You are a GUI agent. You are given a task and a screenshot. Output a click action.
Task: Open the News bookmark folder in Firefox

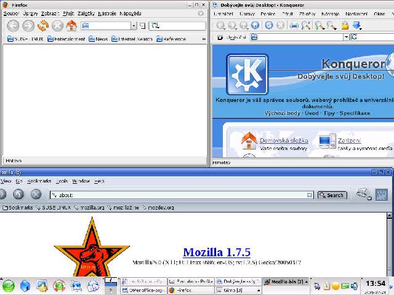pyautogui.click(x=98, y=39)
